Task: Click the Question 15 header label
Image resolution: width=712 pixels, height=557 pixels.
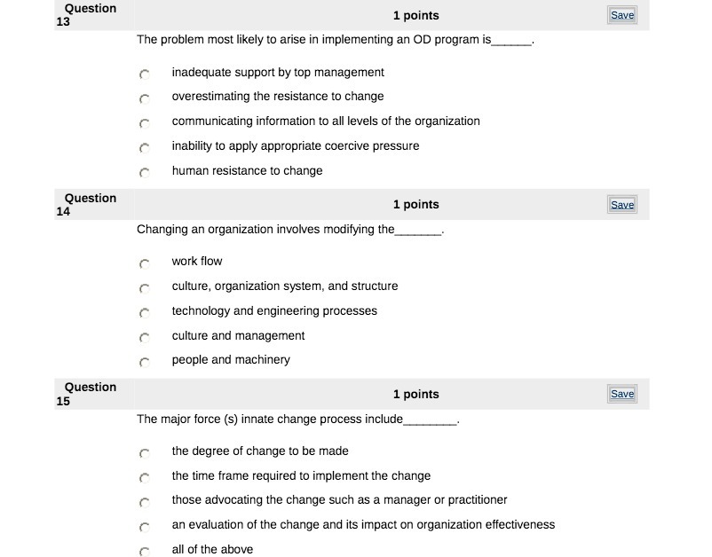Action: 84,394
